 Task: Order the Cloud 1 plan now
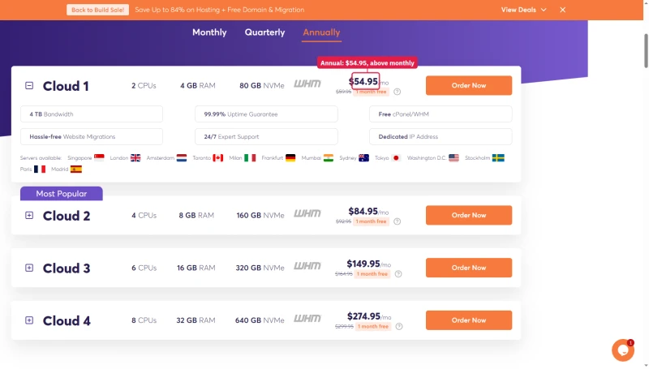point(469,85)
